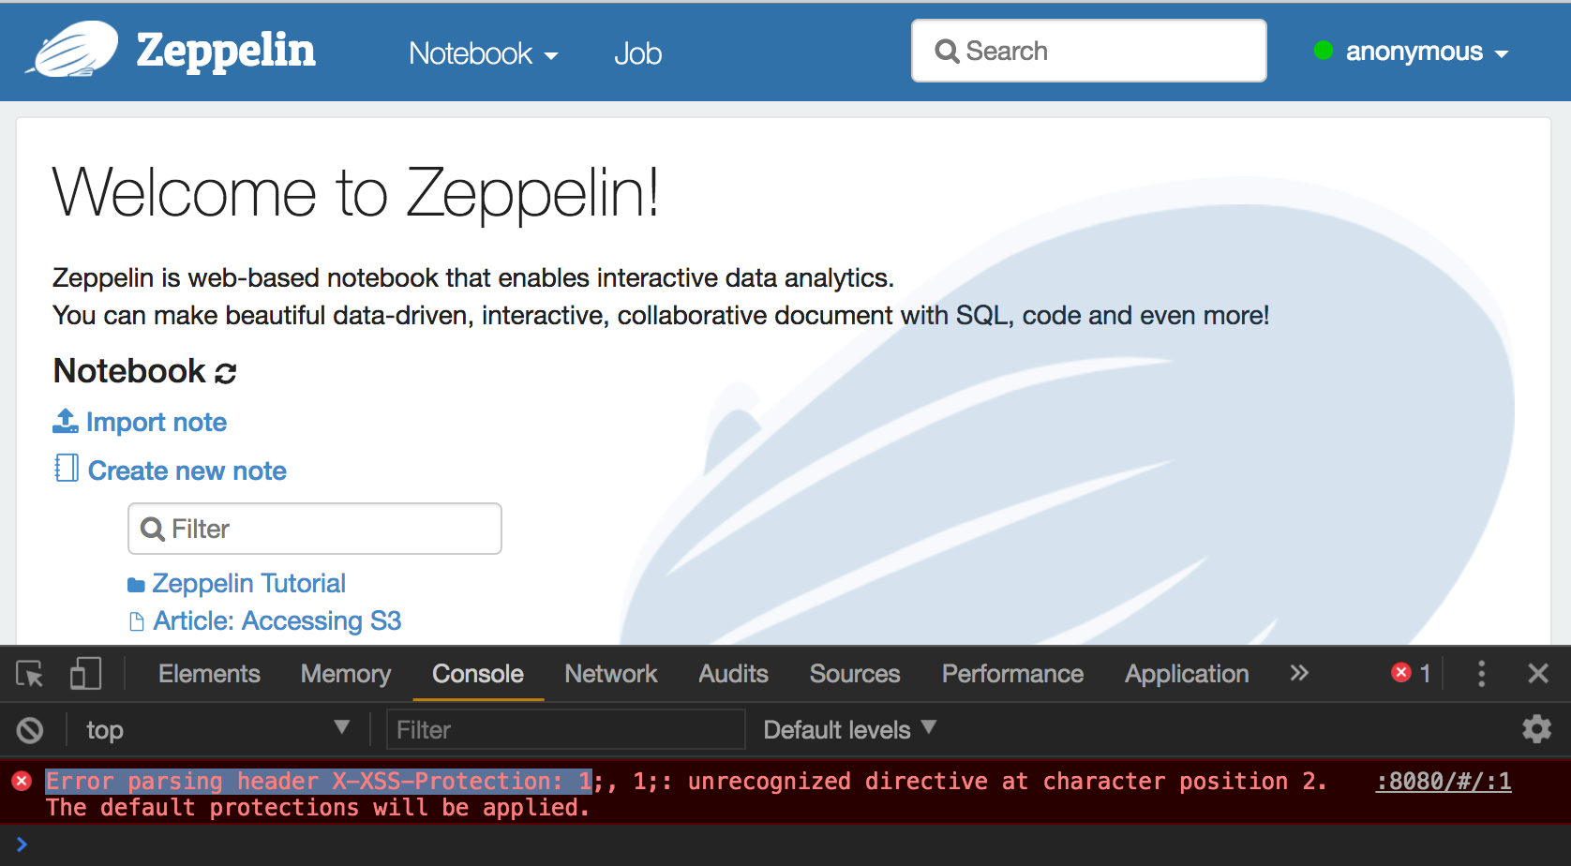Click the folder icon beside Zeppelin Tutorial
Viewport: 1571px width, 866px height.
[x=137, y=585]
